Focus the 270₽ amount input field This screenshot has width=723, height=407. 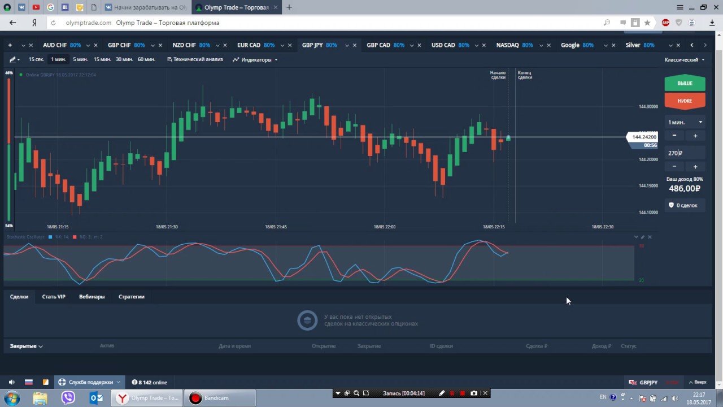click(685, 153)
